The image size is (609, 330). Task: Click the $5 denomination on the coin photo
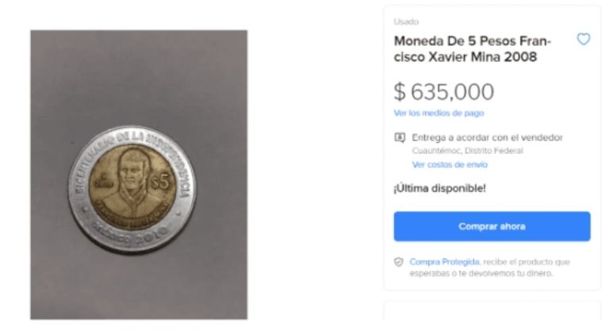point(161,182)
